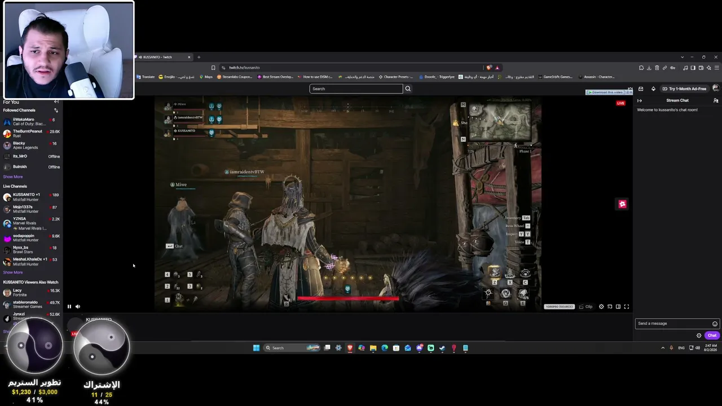Open Discord from the taskbar
Image resolution: width=722 pixels, height=406 pixels.
(419, 348)
